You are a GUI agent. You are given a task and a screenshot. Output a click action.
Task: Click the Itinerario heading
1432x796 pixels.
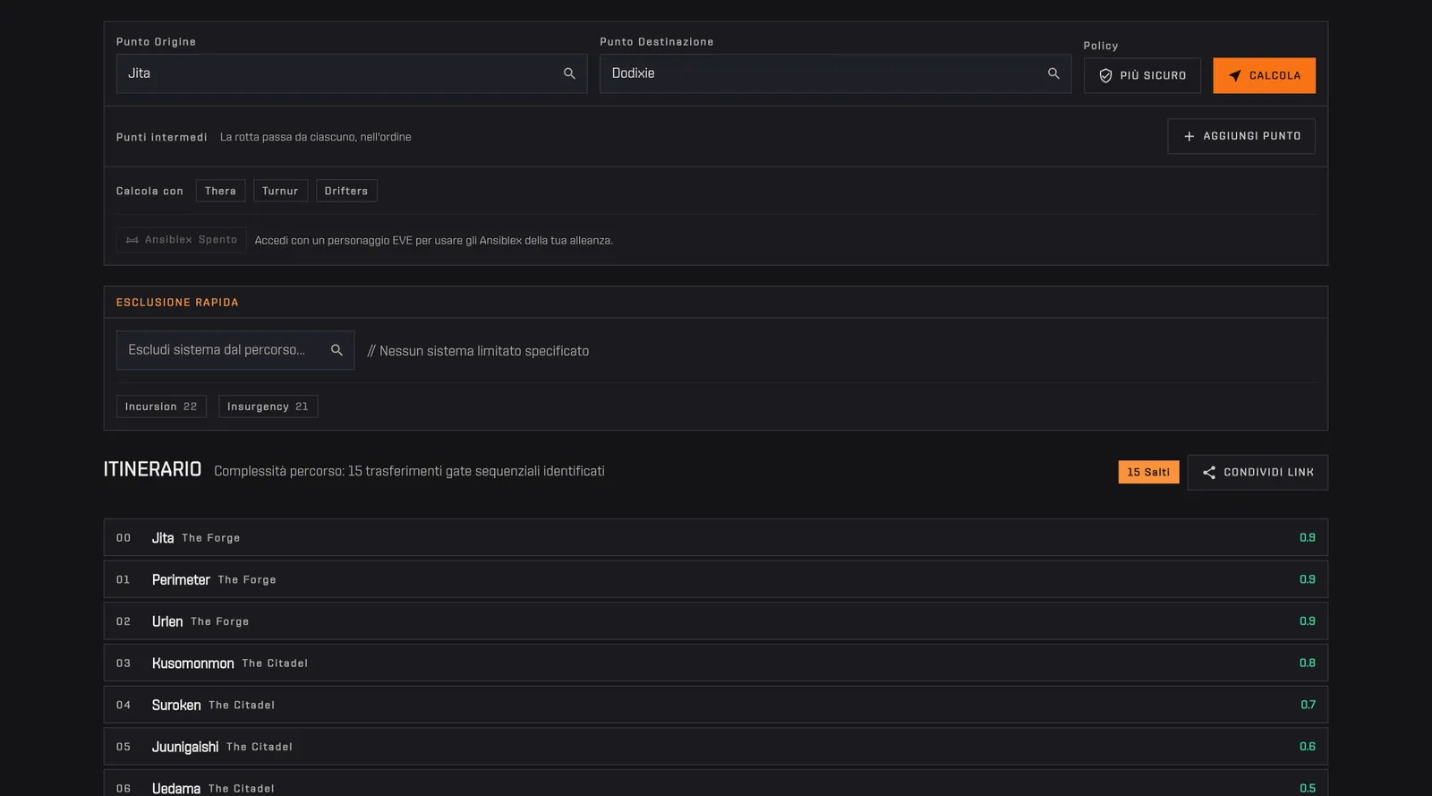point(152,470)
